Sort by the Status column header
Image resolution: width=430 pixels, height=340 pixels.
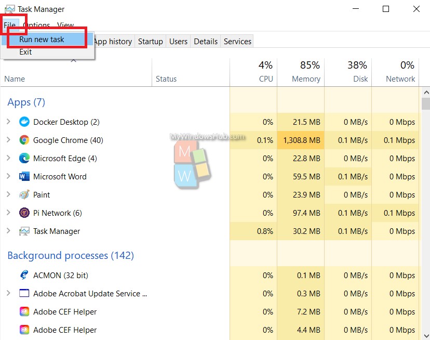(191, 73)
